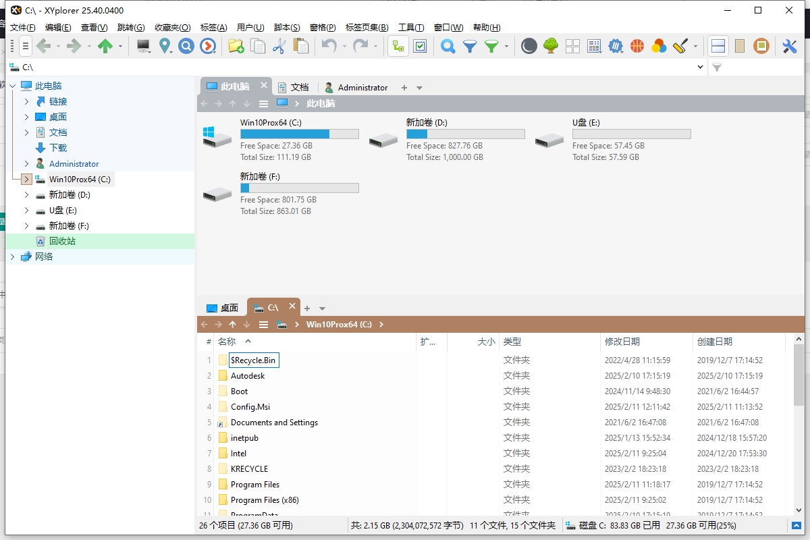
Task: Click the Mini Tree green tree icon
Action: click(551, 46)
